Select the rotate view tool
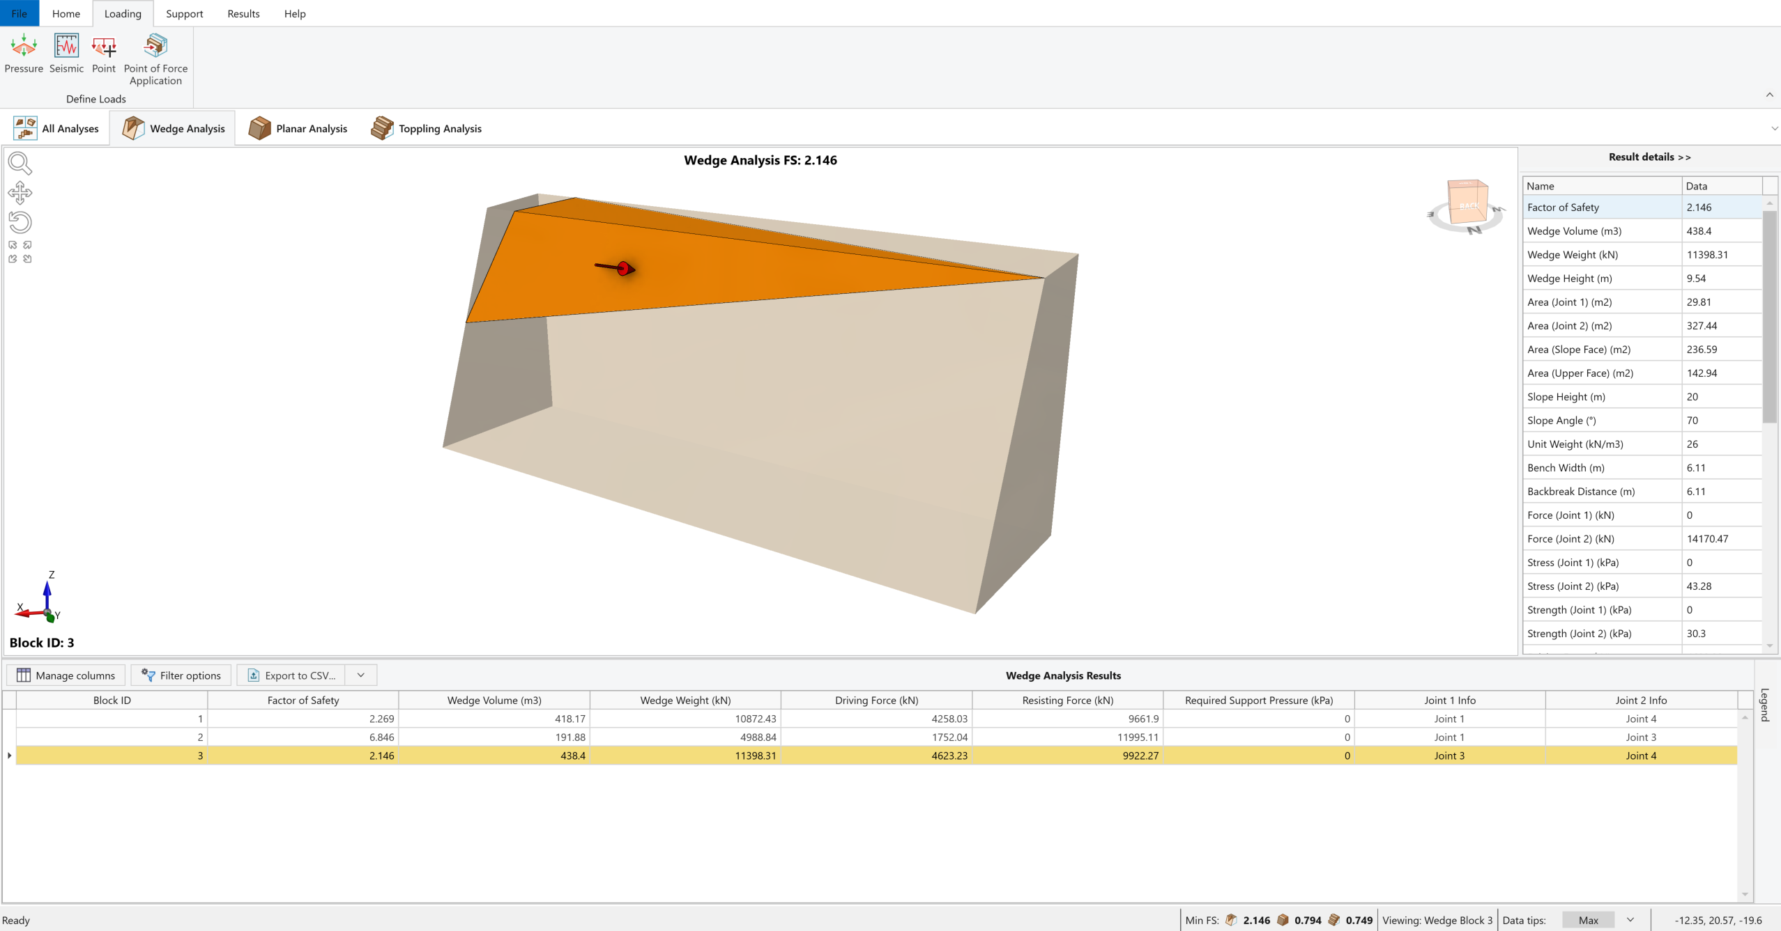This screenshot has height=931, width=1781. [x=20, y=222]
